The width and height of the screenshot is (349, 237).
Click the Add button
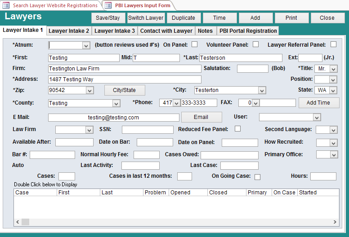click(x=255, y=18)
